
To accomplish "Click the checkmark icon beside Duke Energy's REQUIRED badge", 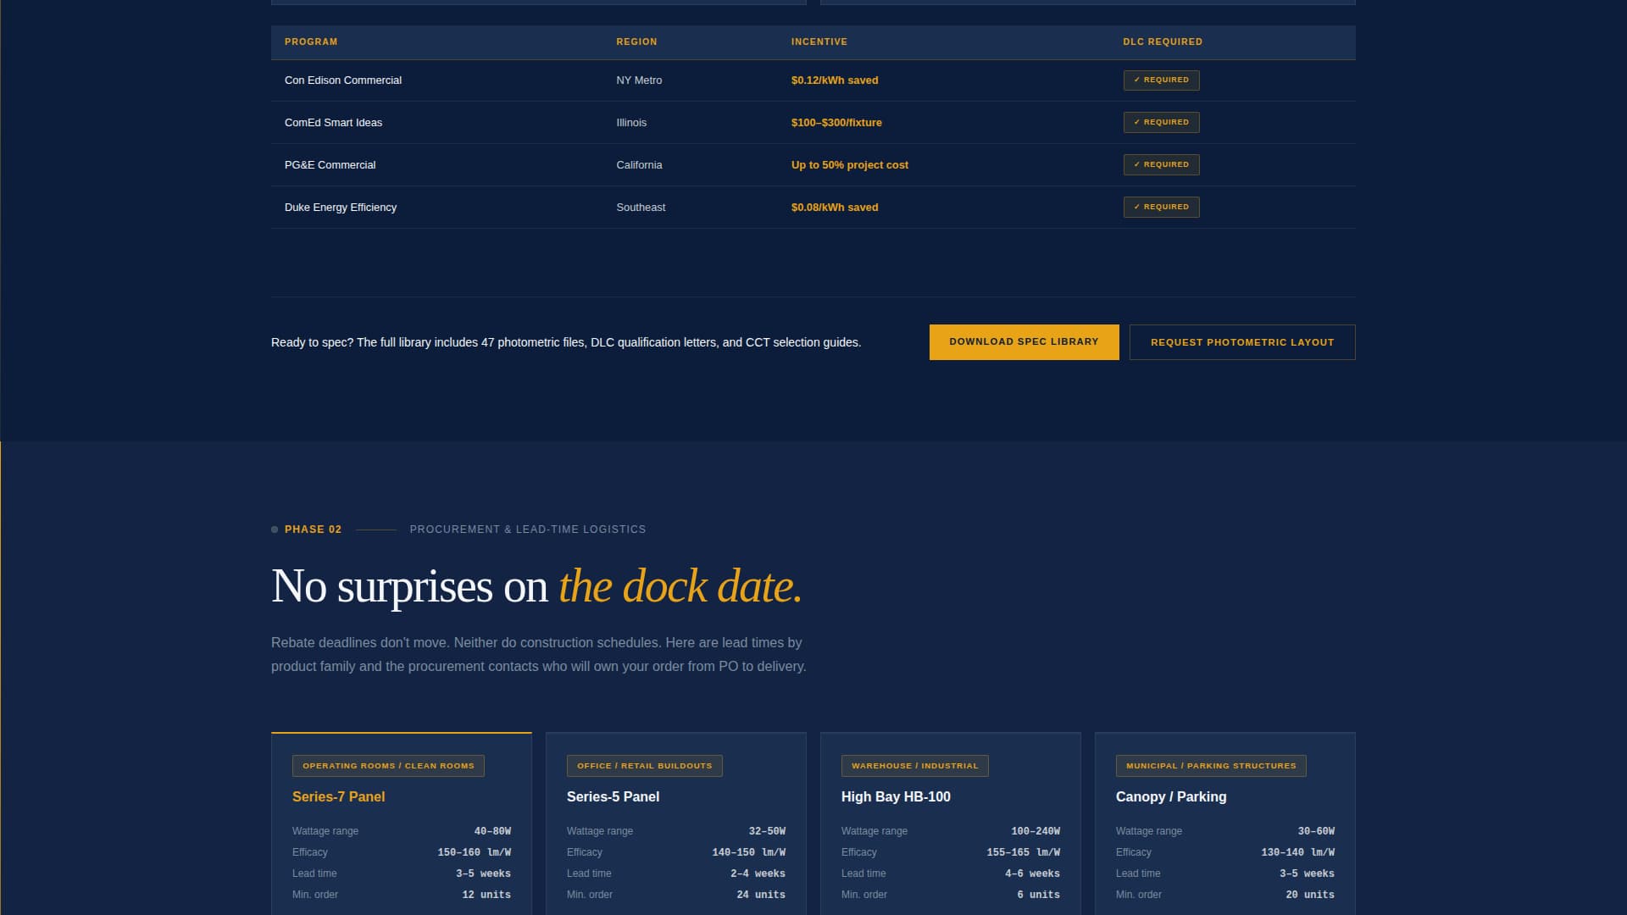I will click(x=1136, y=207).
